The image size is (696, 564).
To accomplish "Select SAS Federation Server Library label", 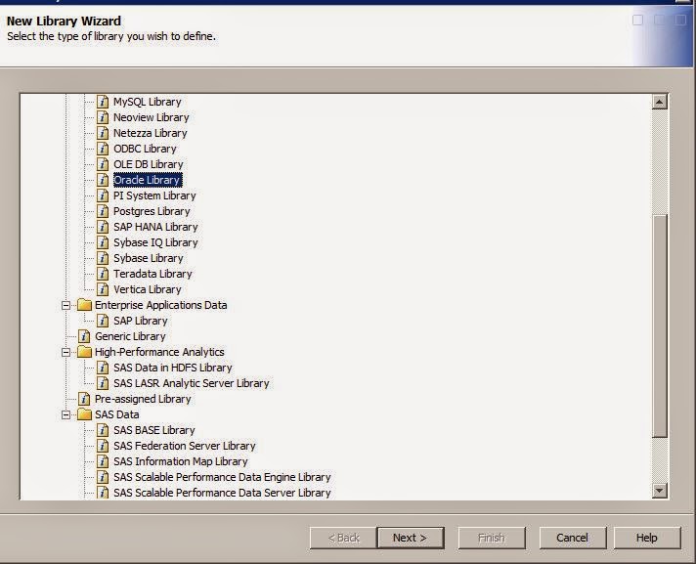I will tap(185, 446).
